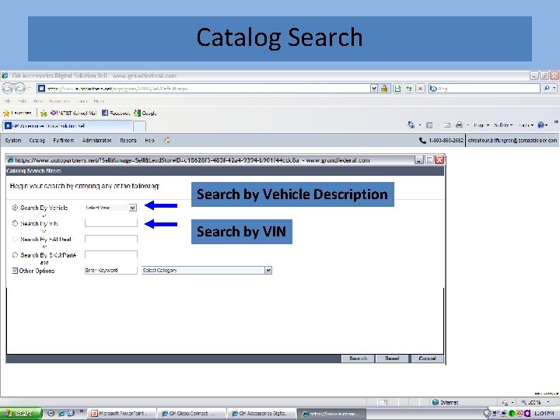Select the Search By SKU/Part# radio button
Image resolution: width=560 pixels, height=420 pixels.
tap(15, 255)
